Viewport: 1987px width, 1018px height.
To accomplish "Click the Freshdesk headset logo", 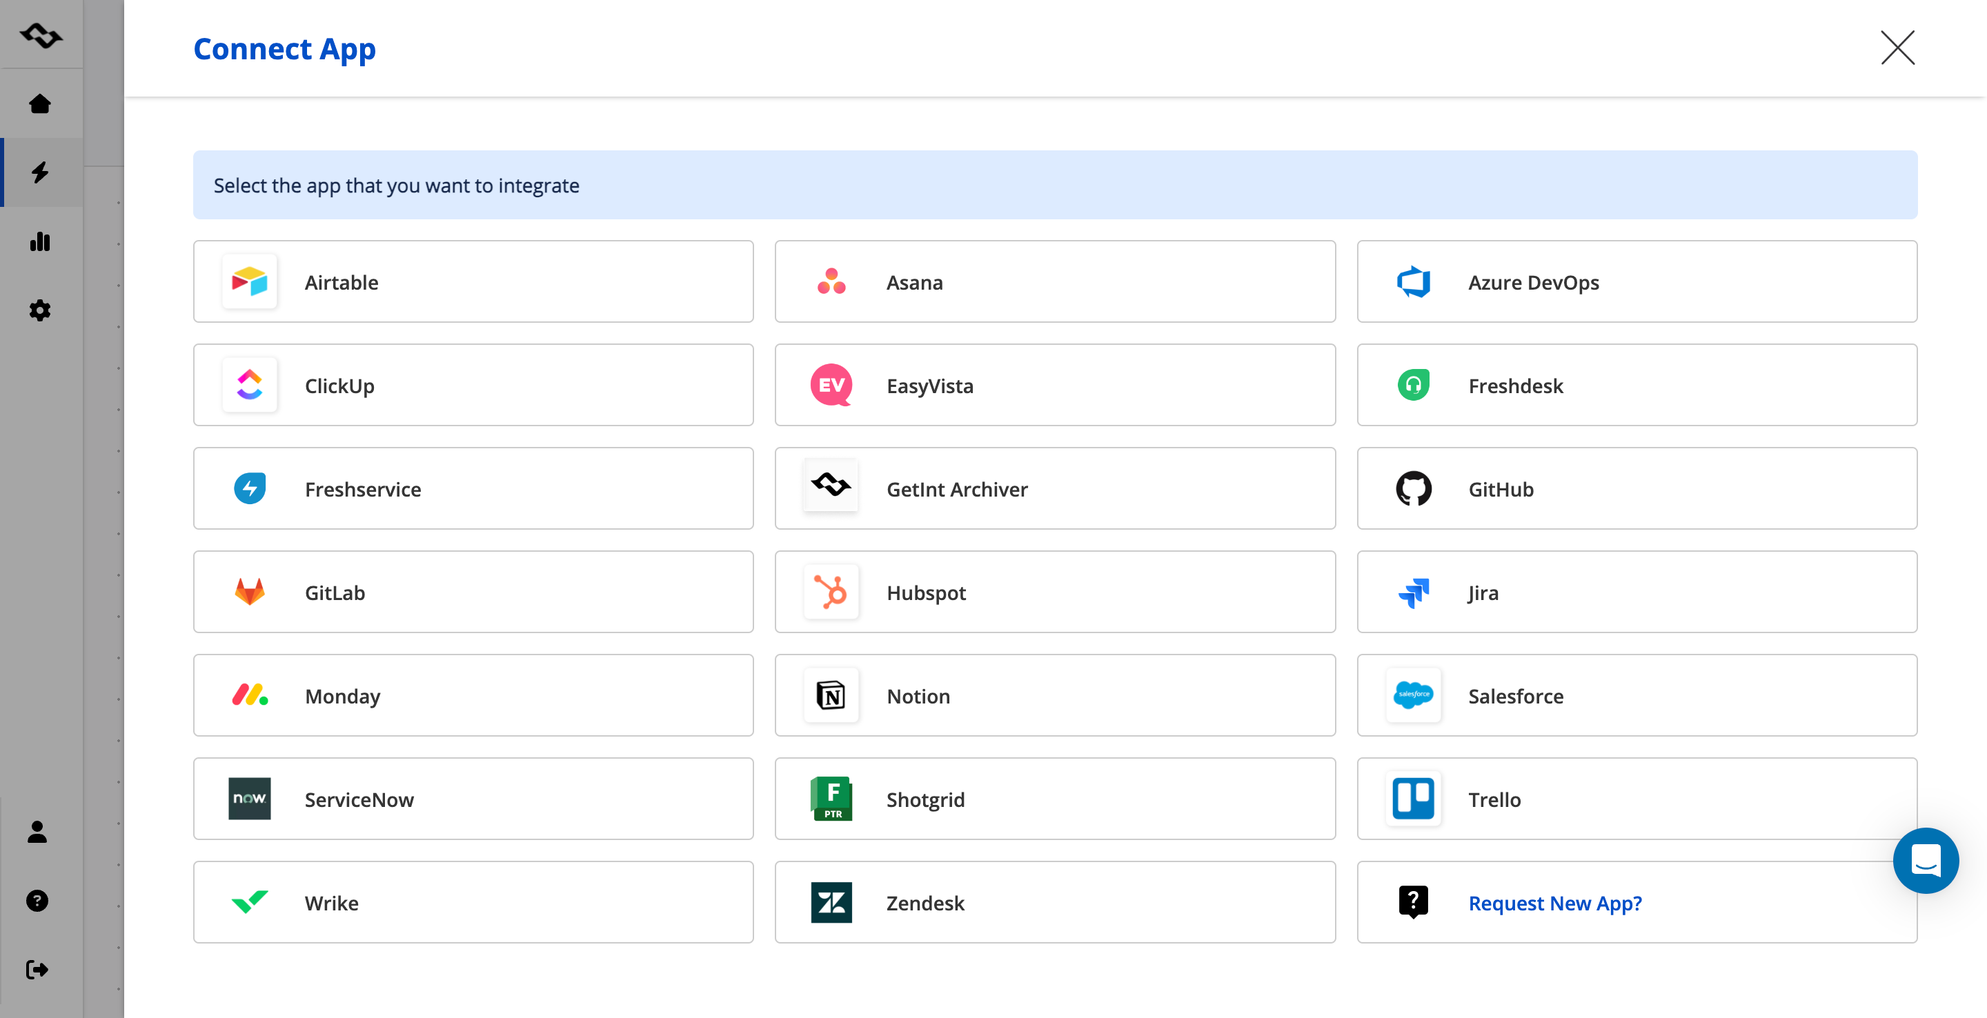I will coord(1413,385).
